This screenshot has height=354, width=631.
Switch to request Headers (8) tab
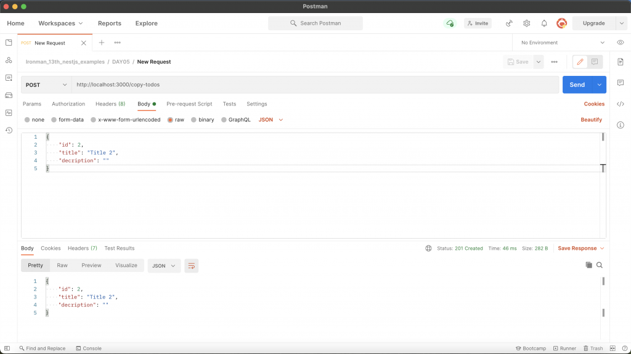(110, 104)
